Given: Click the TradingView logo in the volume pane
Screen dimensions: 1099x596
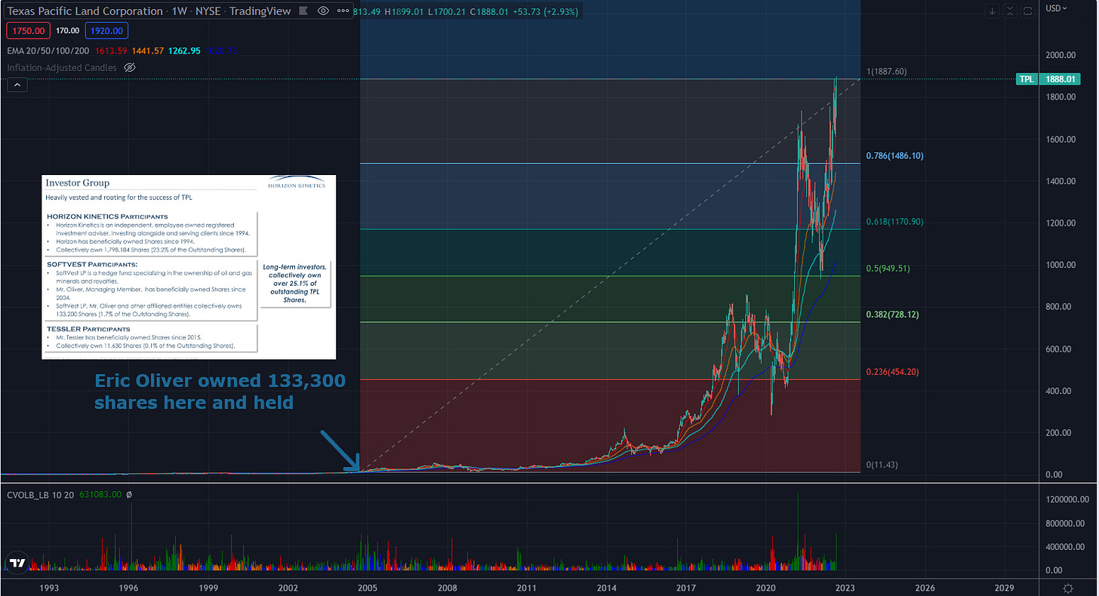Looking at the screenshot, I should 17,562.
